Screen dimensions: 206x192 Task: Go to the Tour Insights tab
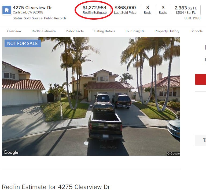pyautogui.click(x=135, y=31)
